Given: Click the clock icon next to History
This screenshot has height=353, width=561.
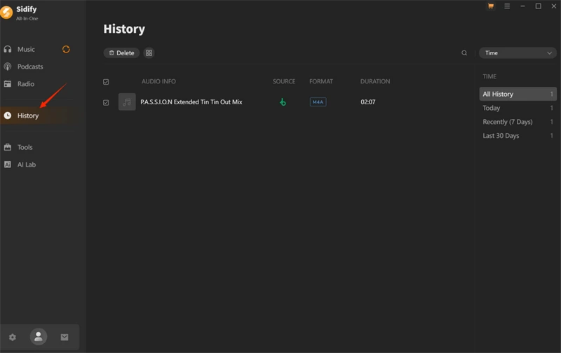Looking at the screenshot, I should click(x=8, y=116).
